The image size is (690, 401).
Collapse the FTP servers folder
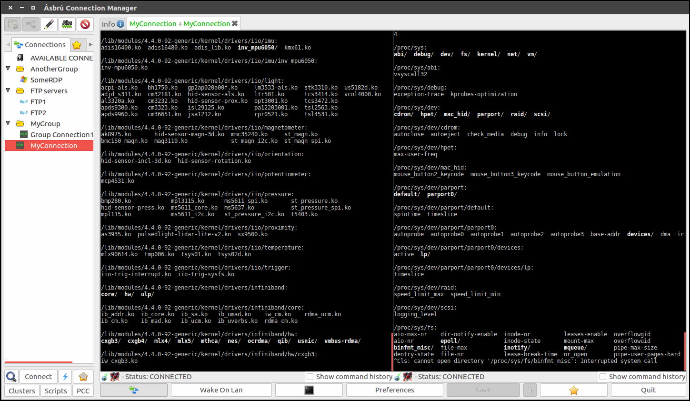click(x=8, y=90)
